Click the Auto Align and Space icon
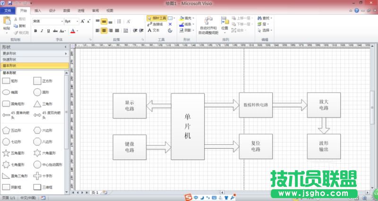This screenshot has width=378, height=201. pyautogui.click(x=208, y=20)
